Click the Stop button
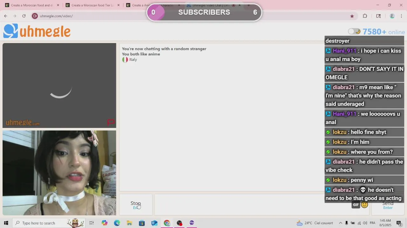 coord(136,205)
